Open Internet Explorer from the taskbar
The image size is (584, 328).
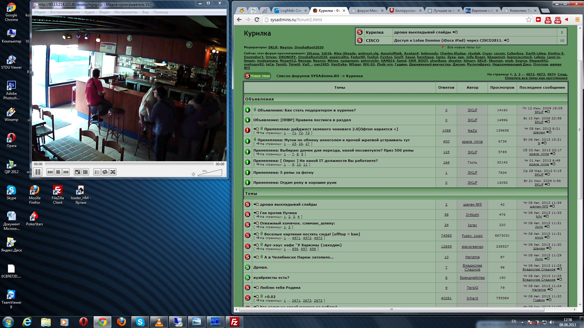pyautogui.click(x=27, y=322)
